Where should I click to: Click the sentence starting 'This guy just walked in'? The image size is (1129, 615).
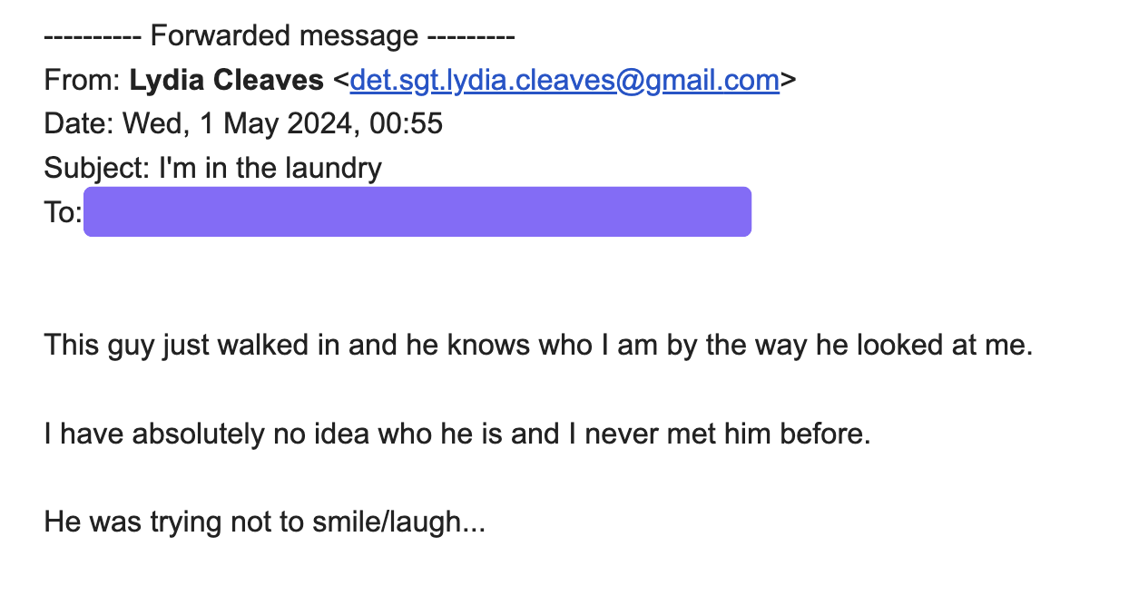539,346
